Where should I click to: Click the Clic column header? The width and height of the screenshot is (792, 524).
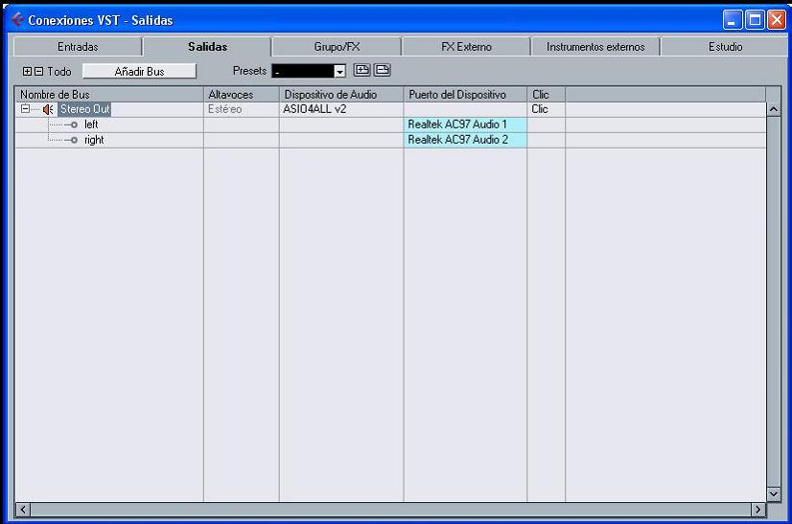coord(546,95)
